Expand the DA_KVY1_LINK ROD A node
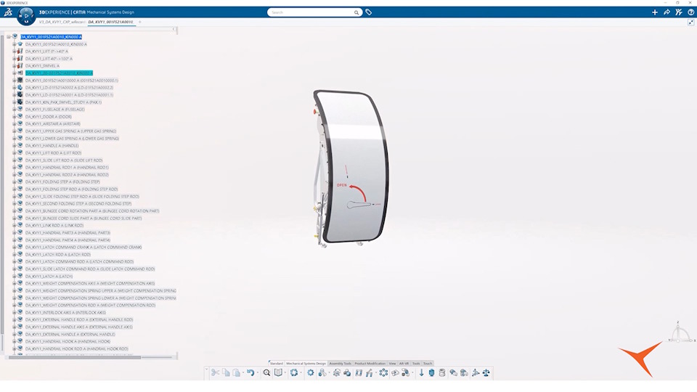 point(14,225)
